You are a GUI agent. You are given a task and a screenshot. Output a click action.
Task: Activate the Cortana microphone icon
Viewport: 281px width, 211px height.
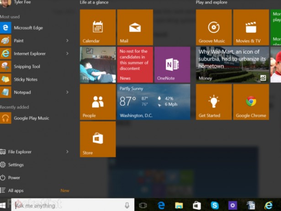(127, 205)
